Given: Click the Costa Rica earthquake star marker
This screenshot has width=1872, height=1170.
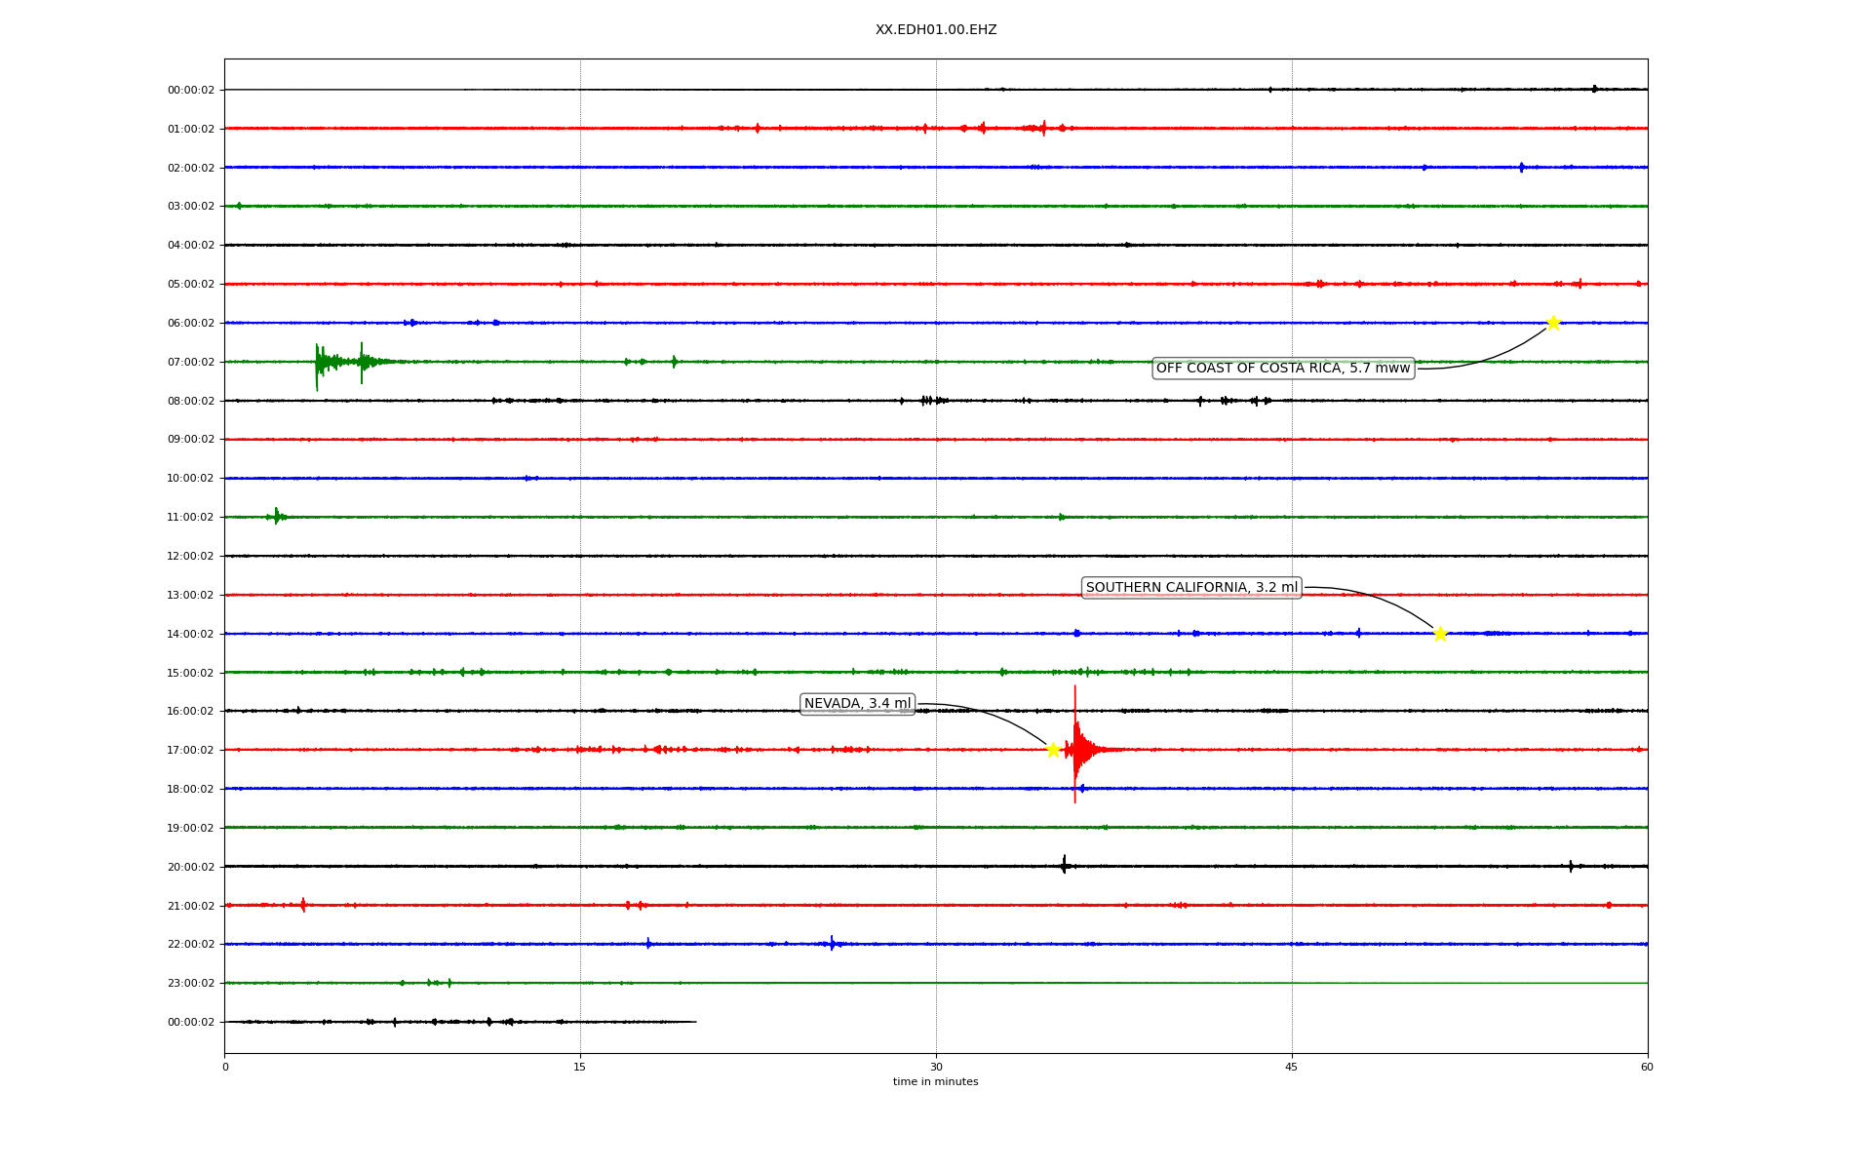Looking at the screenshot, I should pyautogui.click(x=1553, y=323).
